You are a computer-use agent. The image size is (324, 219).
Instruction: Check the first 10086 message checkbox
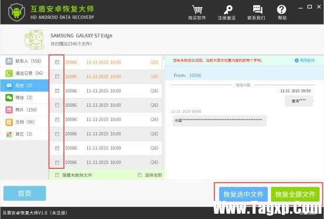click(57, 62)
